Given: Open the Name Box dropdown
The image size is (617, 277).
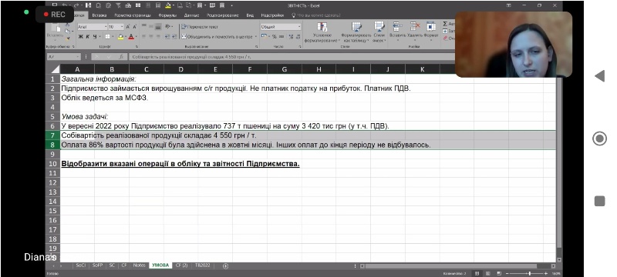Looking at the screenshot, I should [77, 57].
